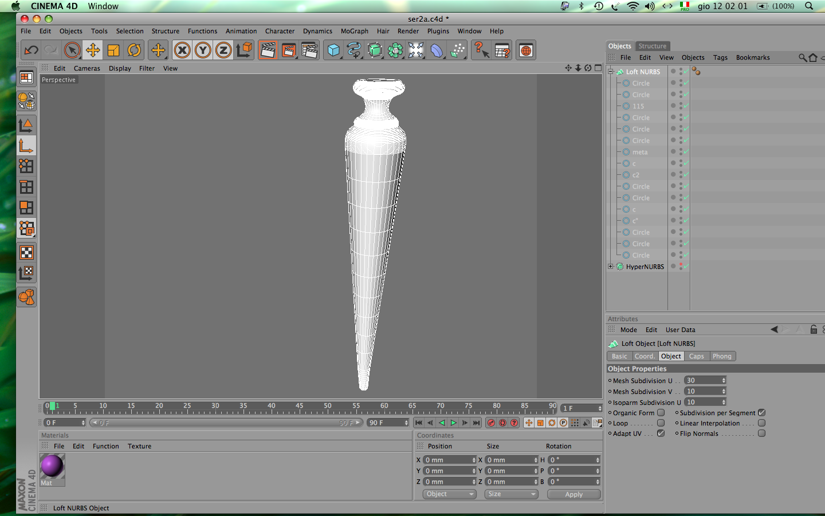Switch to the Model tool

click(26, 125)
